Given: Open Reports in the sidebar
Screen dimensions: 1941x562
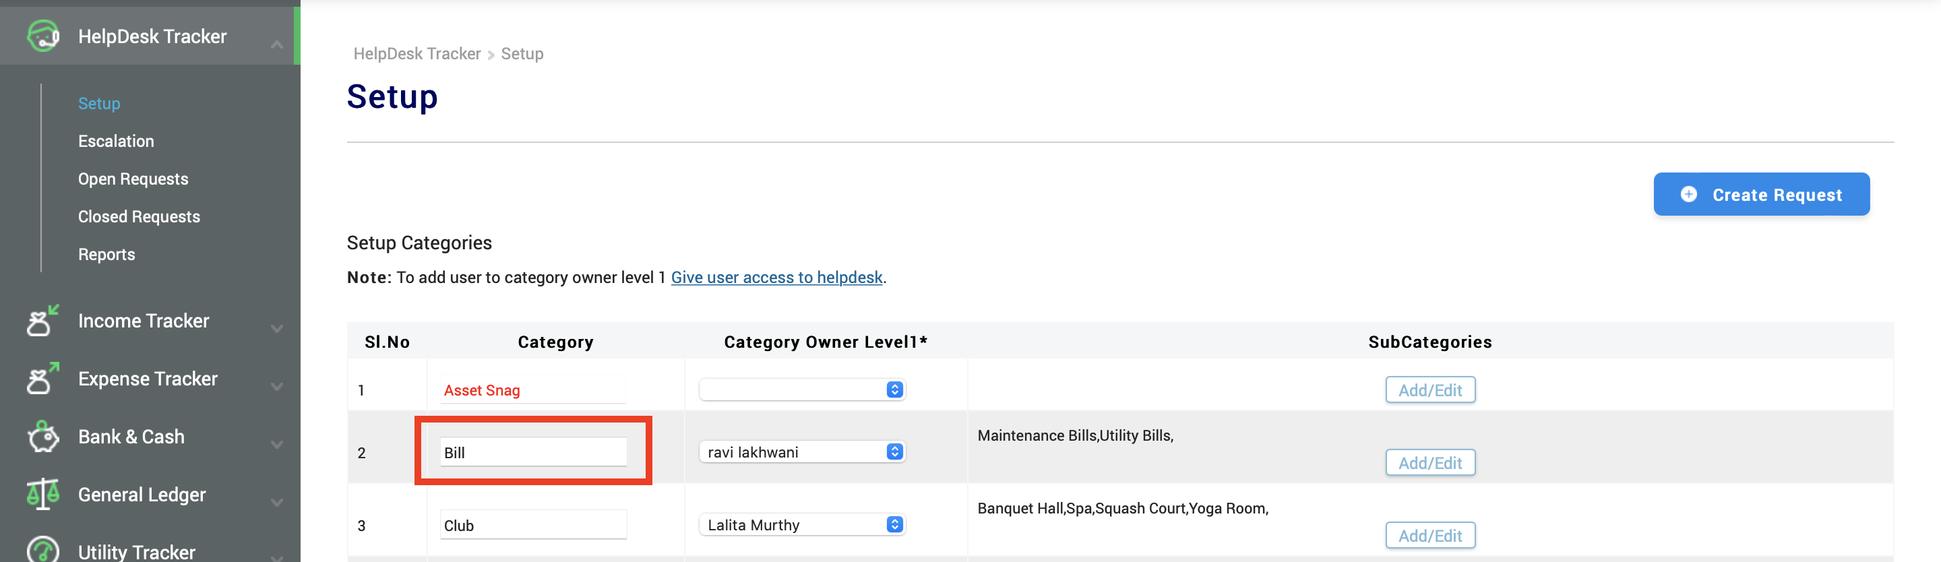Looking at the screenshot, I should (106, 254).
